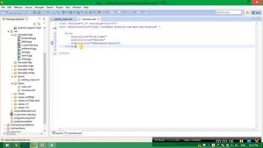
Task: Click the Debug bug icon
Action: pyautogui.click(x=63, y=12)
